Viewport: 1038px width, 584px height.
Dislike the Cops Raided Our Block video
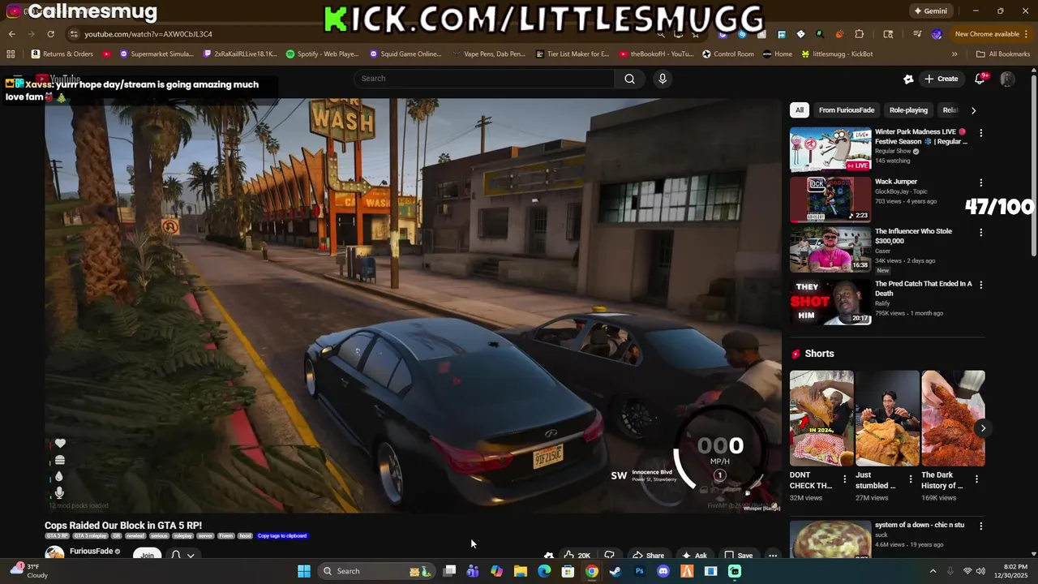[609, 556]
